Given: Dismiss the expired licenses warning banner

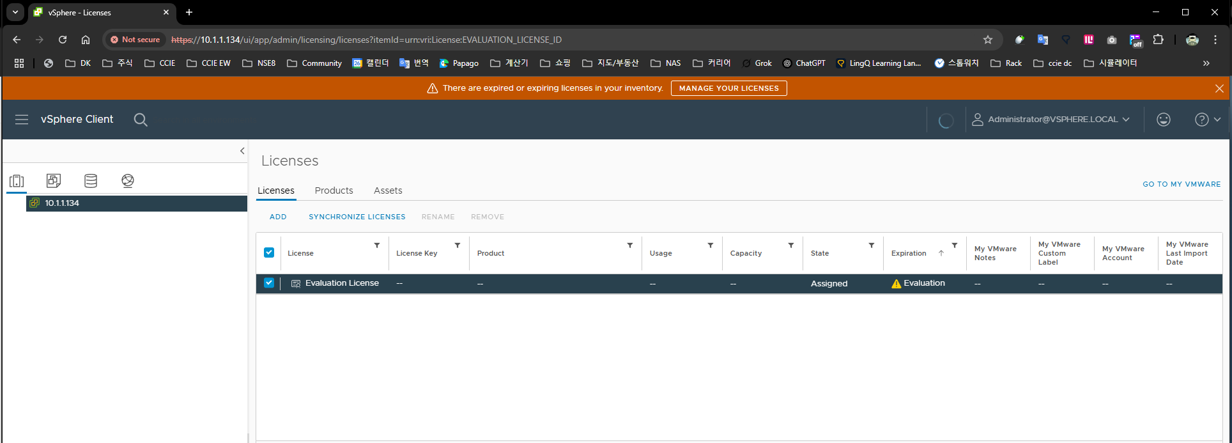Looking at the screenshot, I should coord(1219,88).
